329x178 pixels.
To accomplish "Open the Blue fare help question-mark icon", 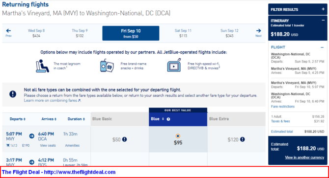I will [x=168, y=119].
